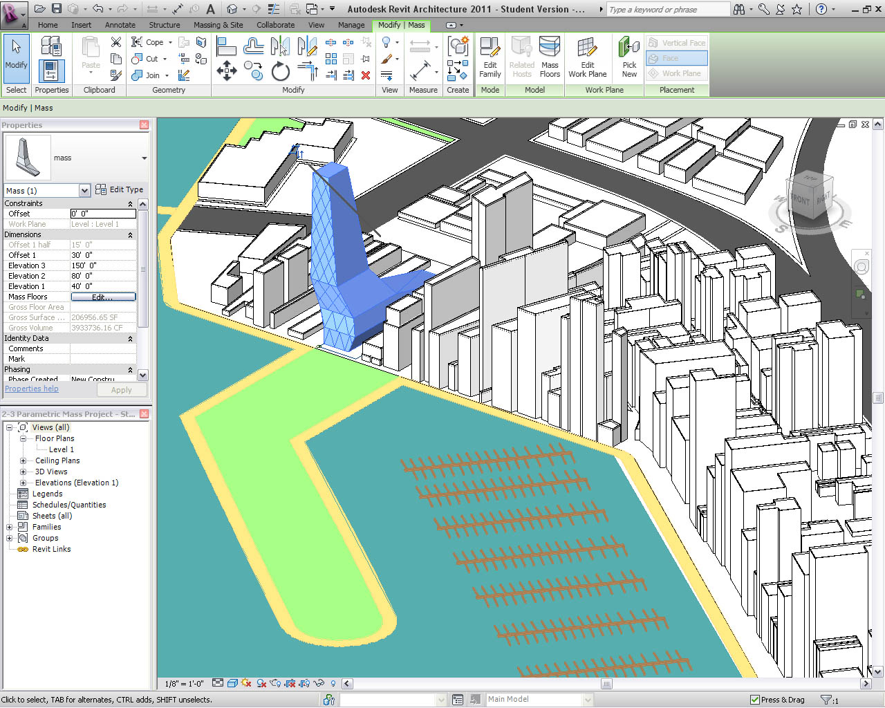Expand the 3D Views tree node
Screen dimensions: 885x708
tap(23, 472)
